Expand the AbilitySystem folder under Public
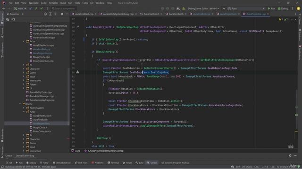 [x=24, y=108]
